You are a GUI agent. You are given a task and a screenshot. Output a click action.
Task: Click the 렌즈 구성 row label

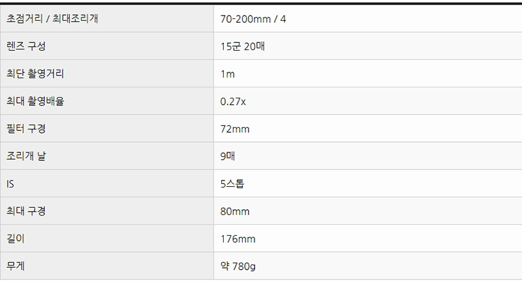point(26,46)
